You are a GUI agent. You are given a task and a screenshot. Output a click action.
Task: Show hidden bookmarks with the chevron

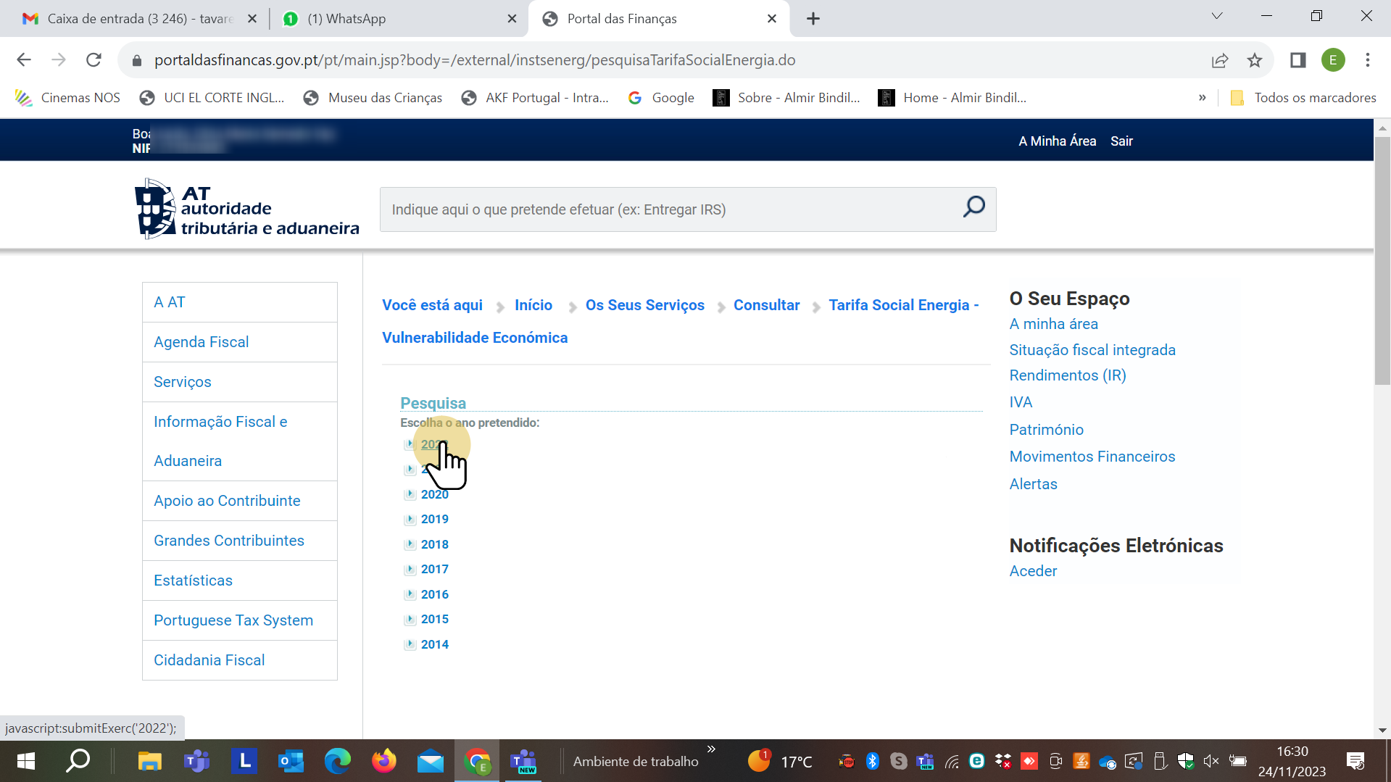(1203, 98)
